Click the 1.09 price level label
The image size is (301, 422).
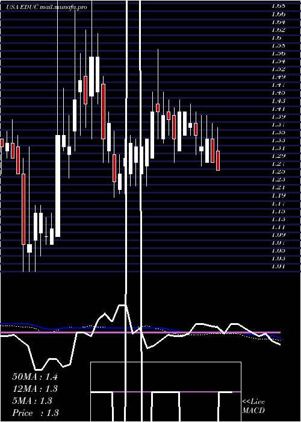point(278,235)
